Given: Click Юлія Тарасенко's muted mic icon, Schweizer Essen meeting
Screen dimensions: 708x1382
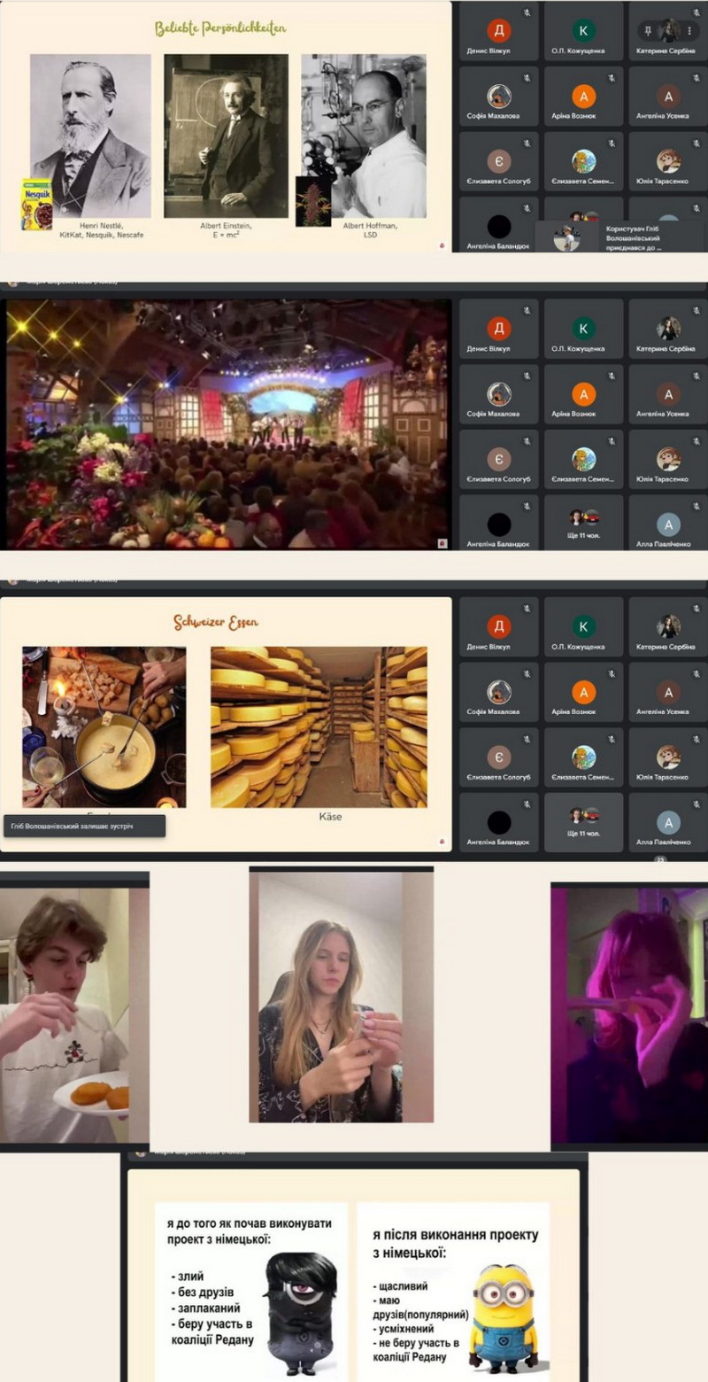Looking at the screenshot, I should pyautogui.click(x=696, y=738).
